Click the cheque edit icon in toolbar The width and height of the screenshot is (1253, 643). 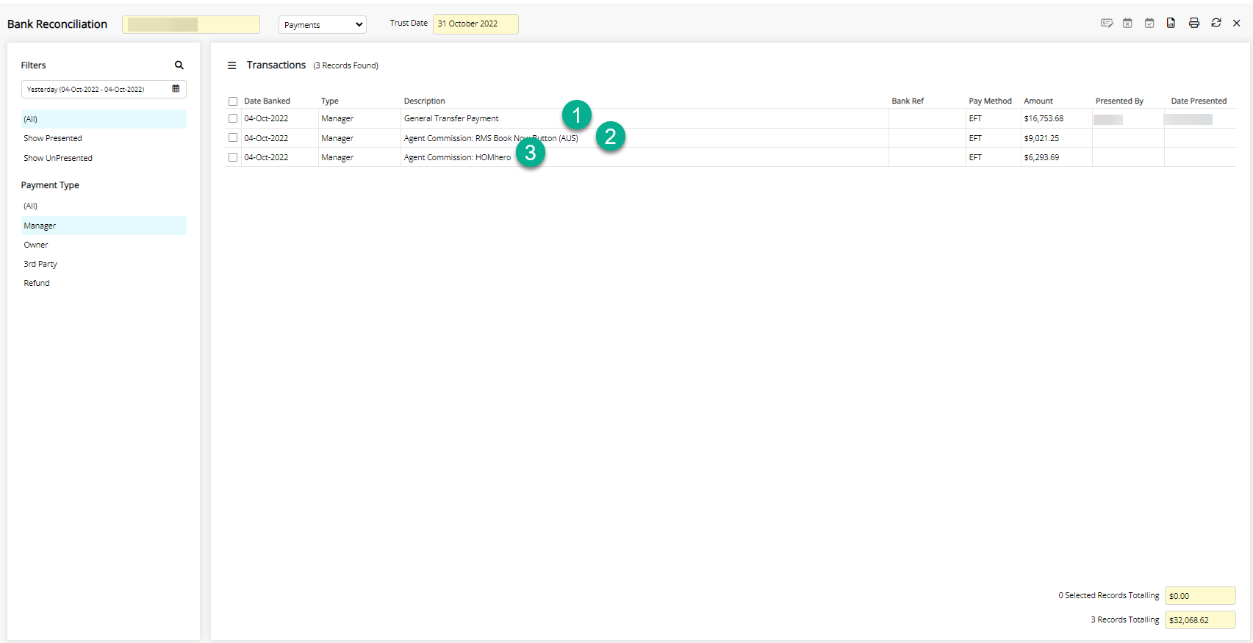[x=1106, y=24]
